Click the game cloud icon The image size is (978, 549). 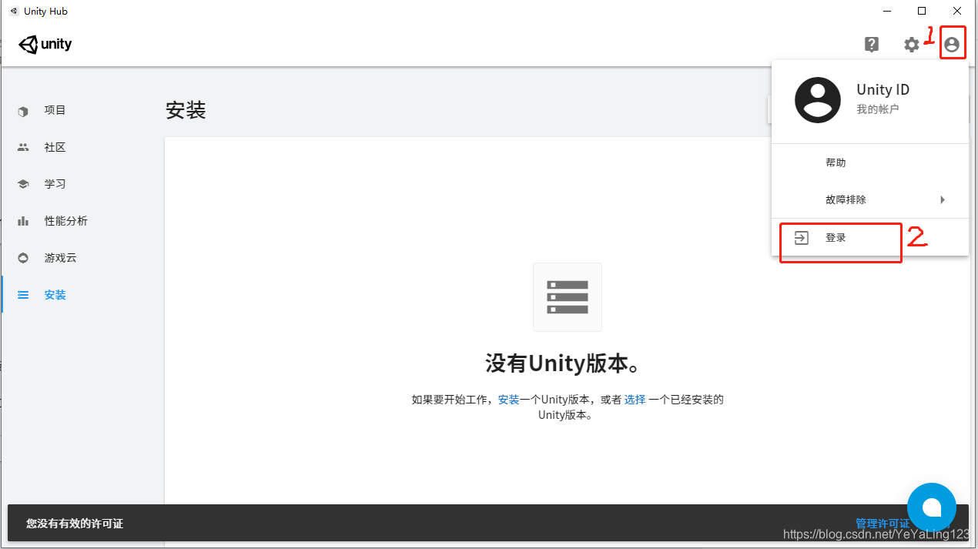pyautogui.click(x=23, y=258)
